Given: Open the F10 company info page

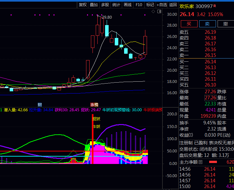Looking at the screenshot, I should [139, 5].
